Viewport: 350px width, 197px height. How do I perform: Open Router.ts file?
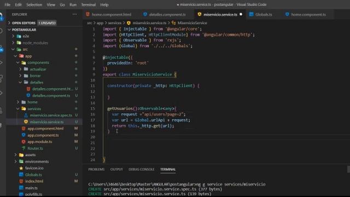coord(35,148)
